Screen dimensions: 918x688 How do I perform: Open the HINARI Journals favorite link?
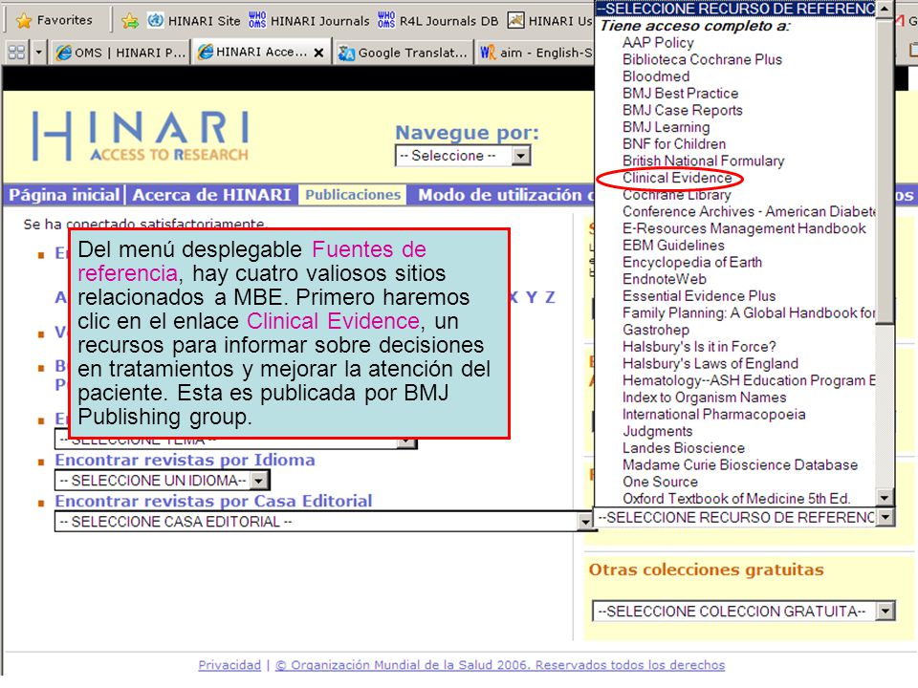(x=309, y=20)
